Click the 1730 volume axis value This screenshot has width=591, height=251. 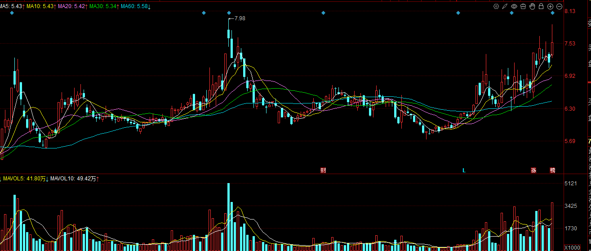[570, 229]
